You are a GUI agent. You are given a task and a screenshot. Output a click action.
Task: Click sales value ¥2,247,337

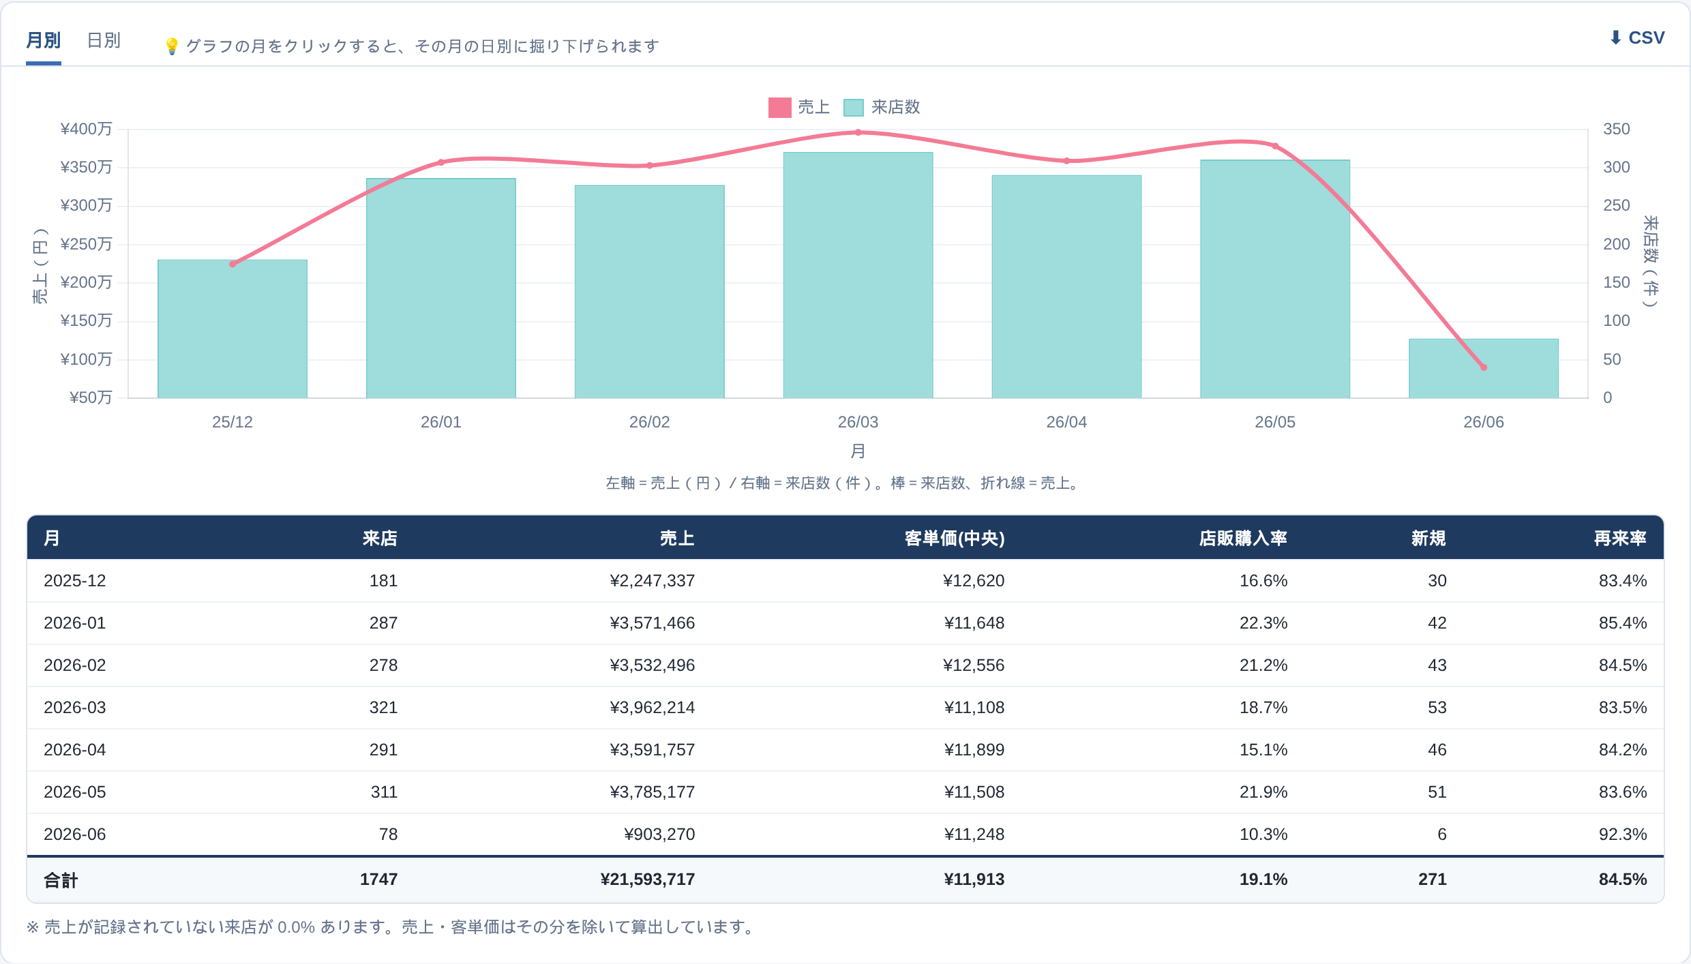tap(653, 581)
